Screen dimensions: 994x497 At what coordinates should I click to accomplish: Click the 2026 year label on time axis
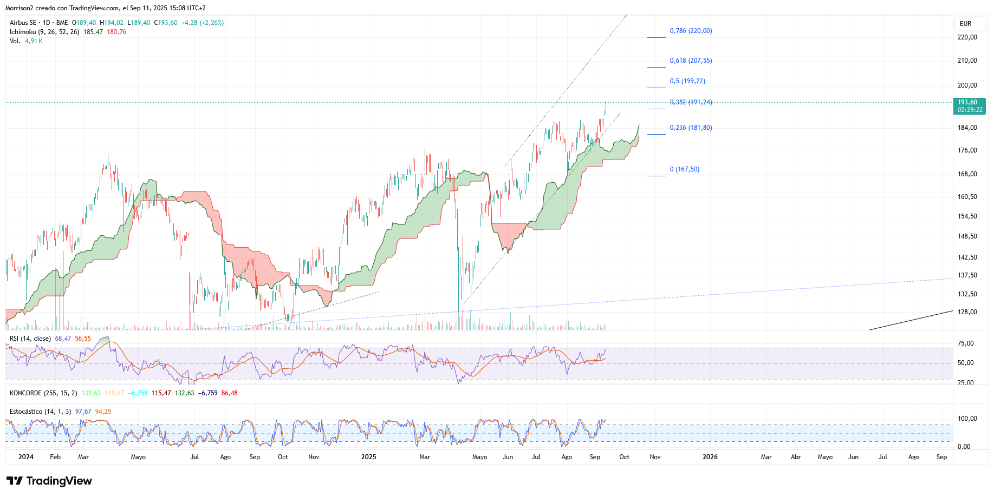point(710,457)
